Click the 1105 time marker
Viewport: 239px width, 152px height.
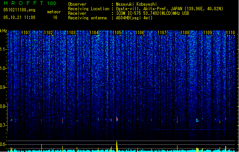(117, 33)
